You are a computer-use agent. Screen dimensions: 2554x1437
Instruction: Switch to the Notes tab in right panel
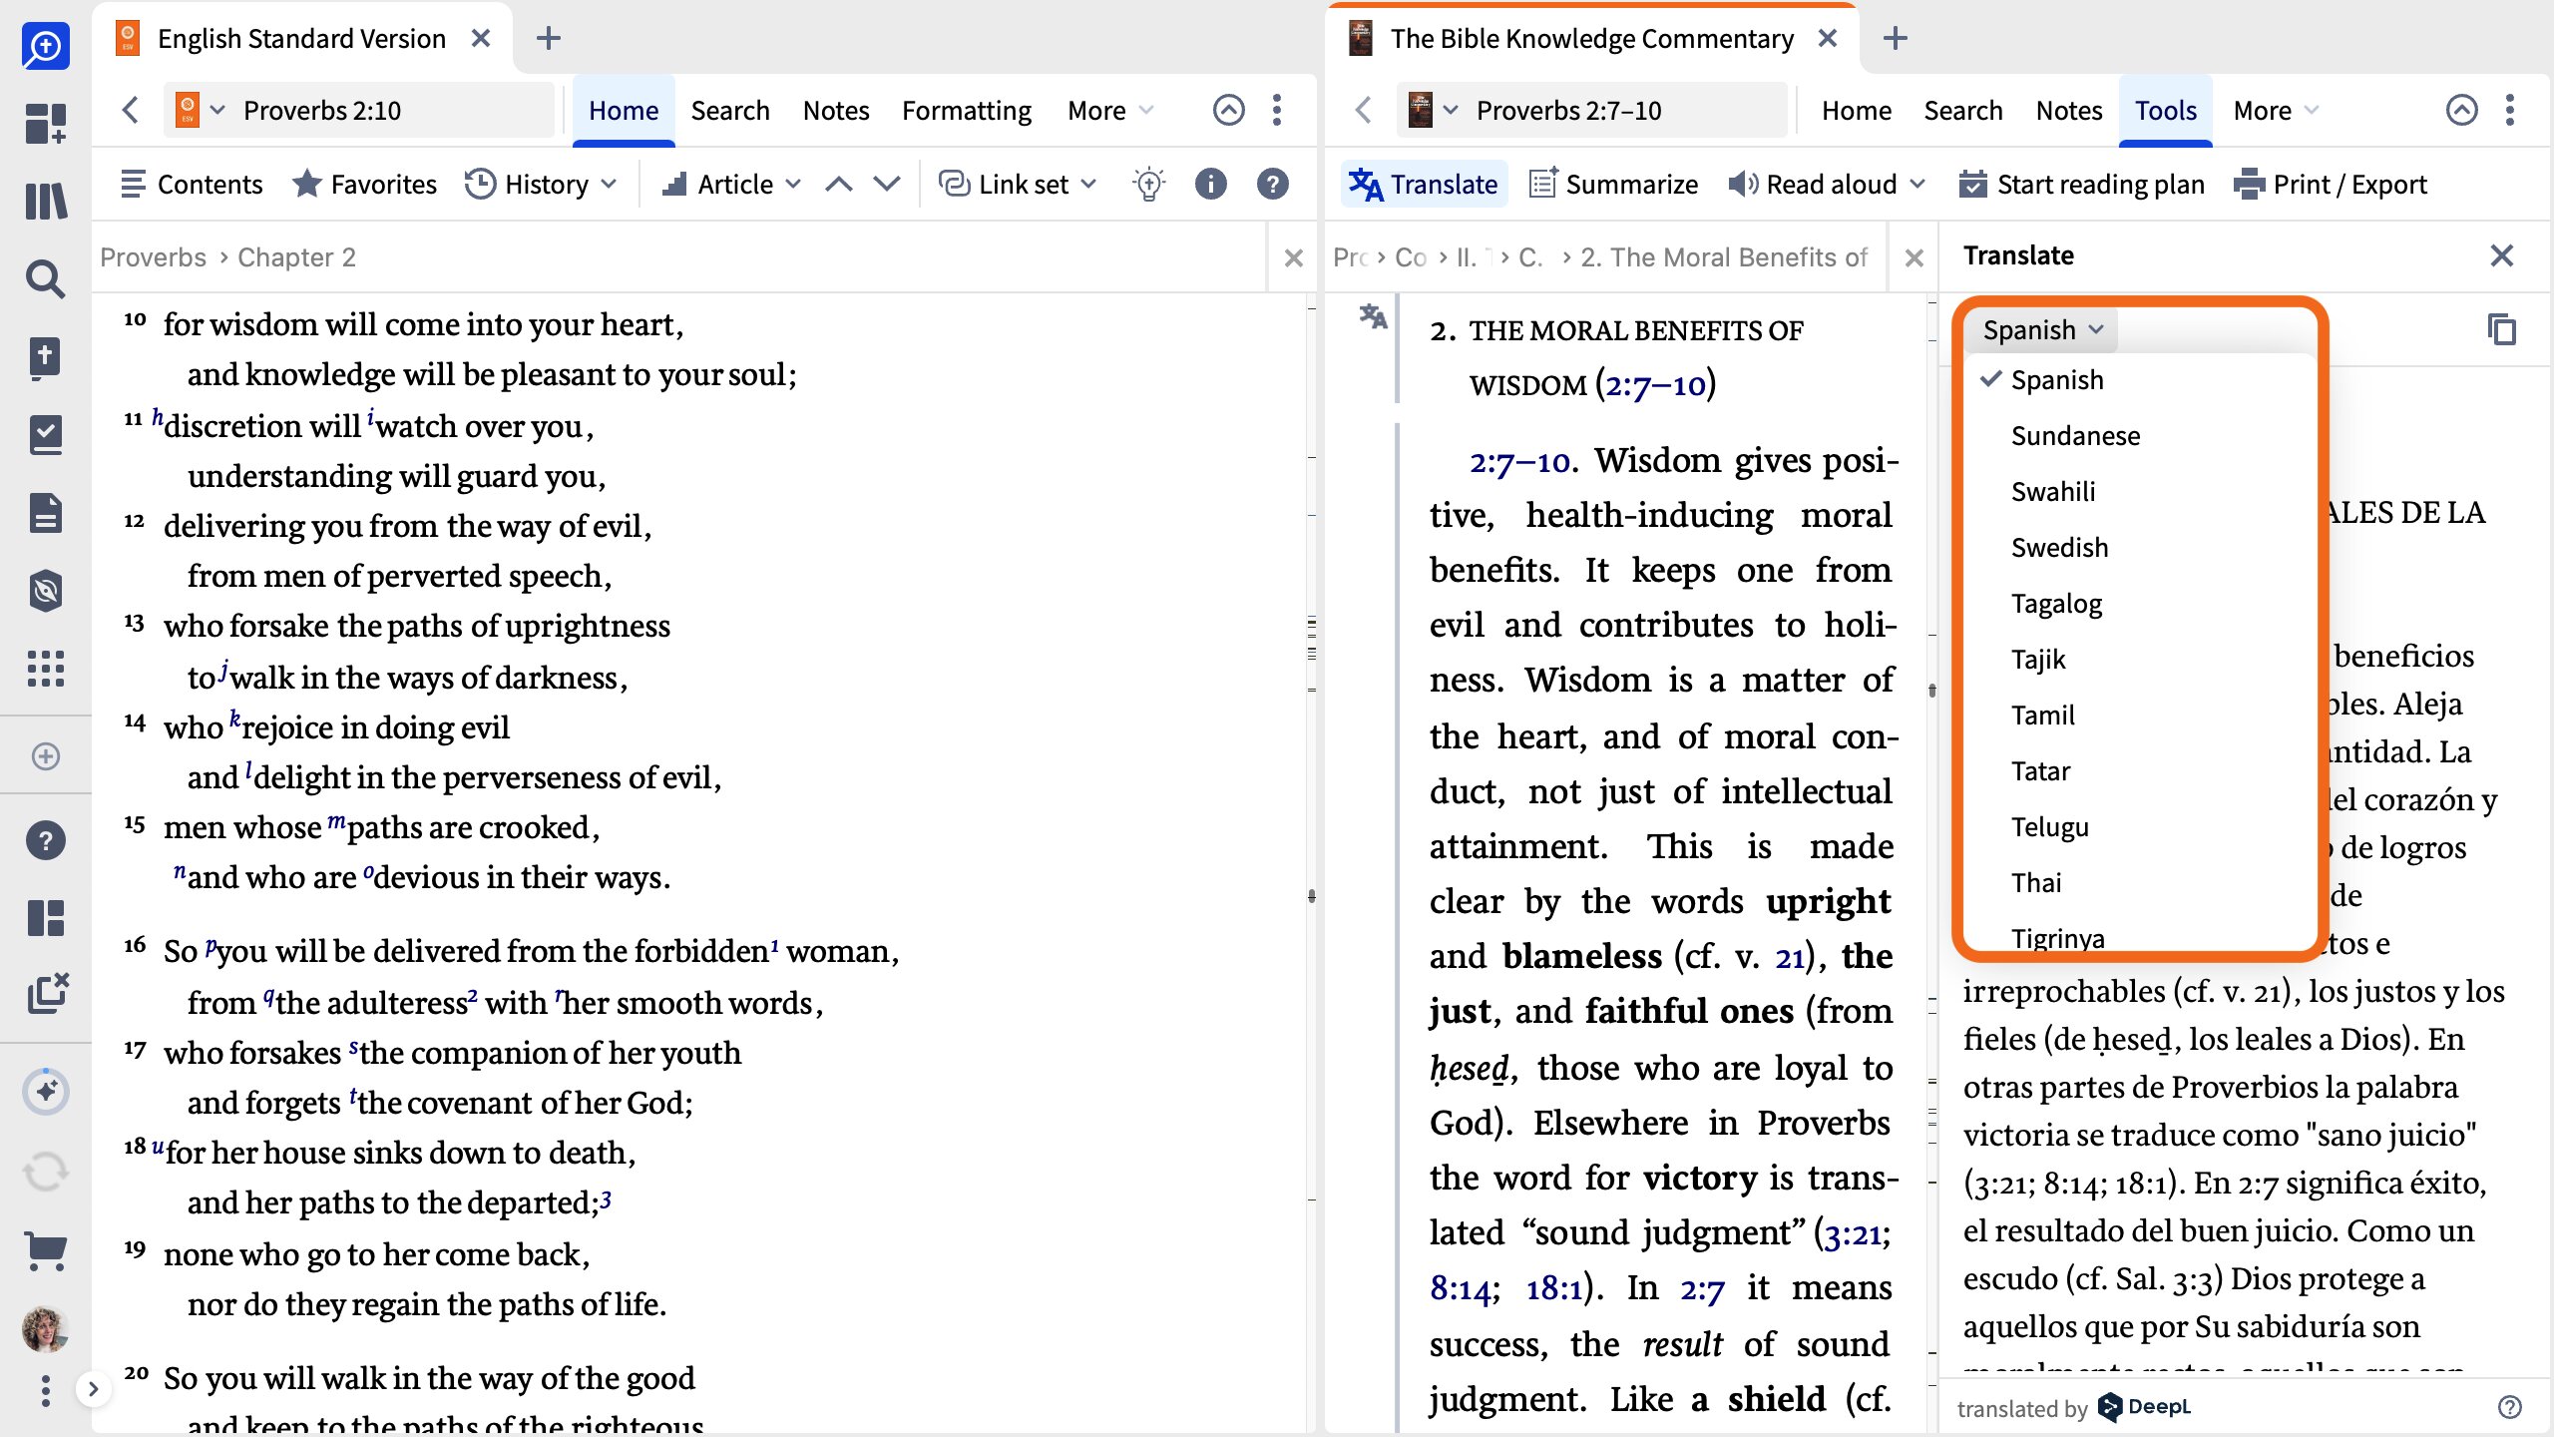pyautogui.click(x=2066, y=109)
